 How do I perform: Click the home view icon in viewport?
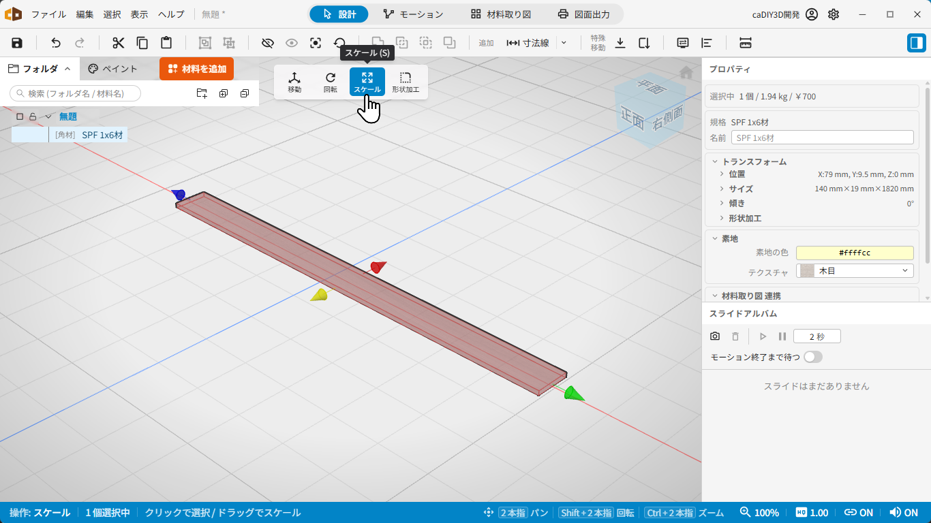point(686,72)
